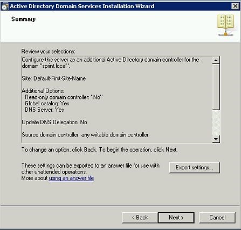This screenshot has width=241, height=230.
Task: Click the wizard icon in the title bar
Action: tap(5, 6)
